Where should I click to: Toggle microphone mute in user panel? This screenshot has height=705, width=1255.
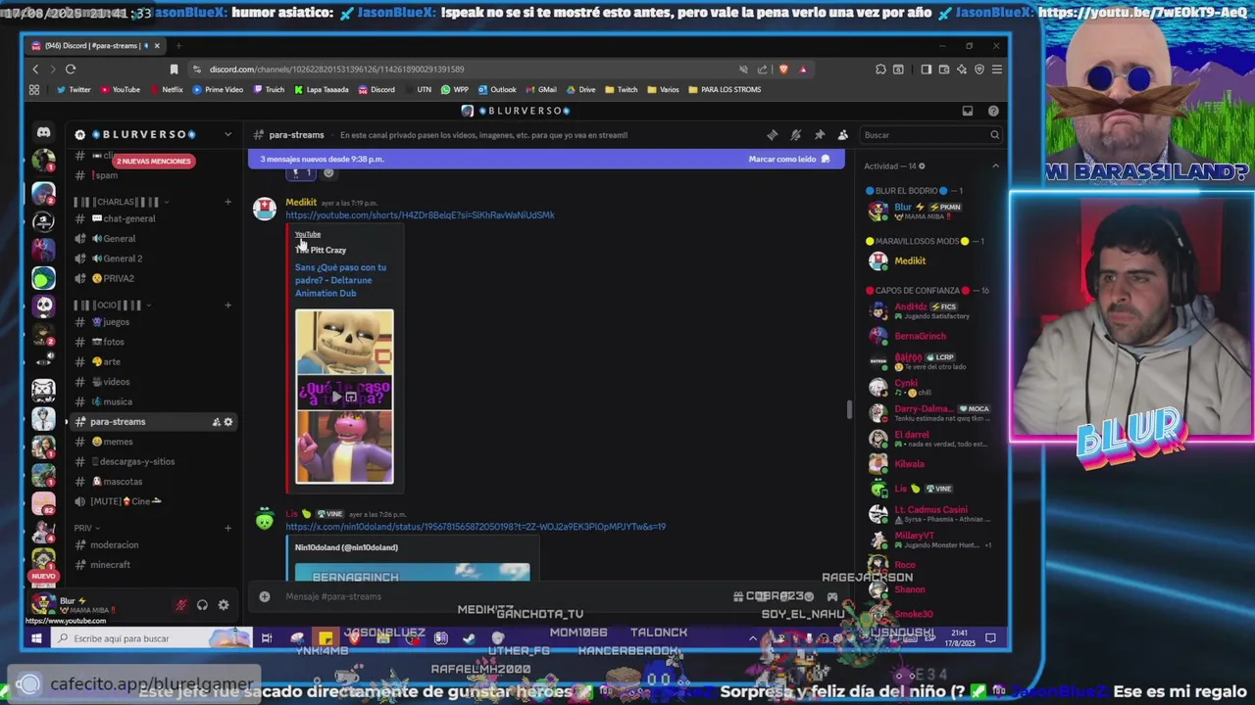click(180, 605)
